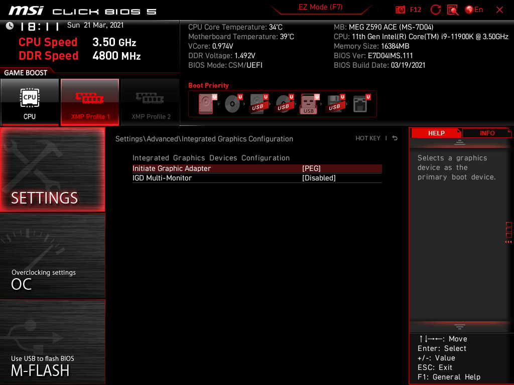Click the Boot Priority heading
The height and width of the screenshot is (385, 514).
(x=208, y=85)
